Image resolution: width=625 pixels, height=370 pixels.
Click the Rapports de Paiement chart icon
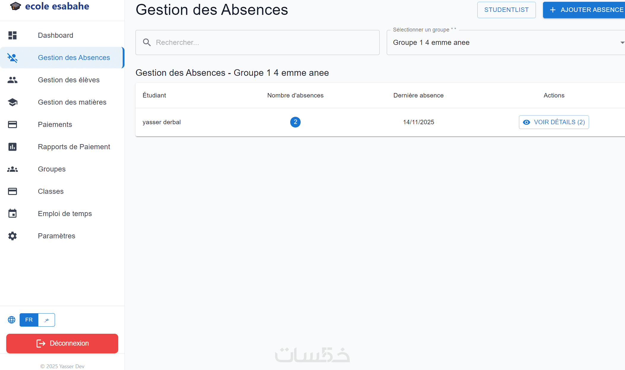[x=12, y=147]
